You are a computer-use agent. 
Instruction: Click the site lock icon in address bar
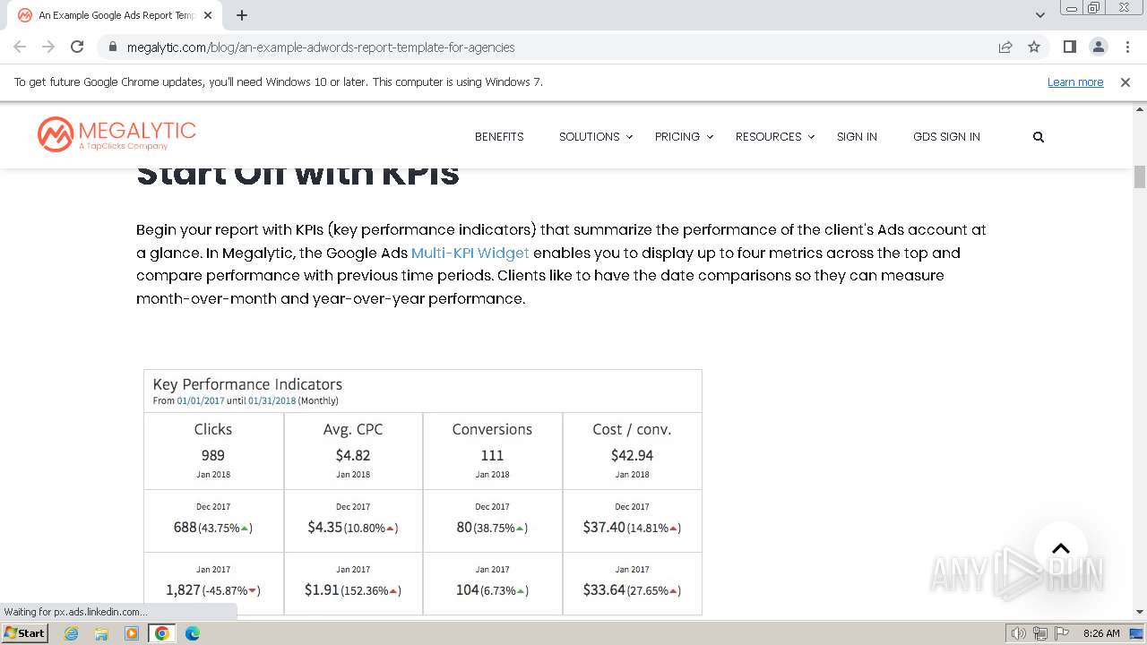click(x=113, y=47)
